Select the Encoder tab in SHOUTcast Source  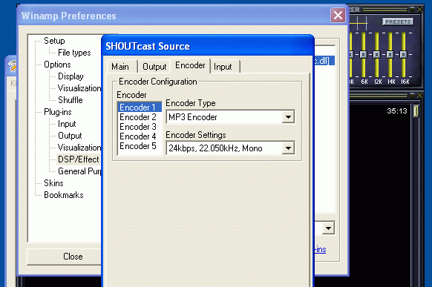pyautogui.click(x=190, y=65)
